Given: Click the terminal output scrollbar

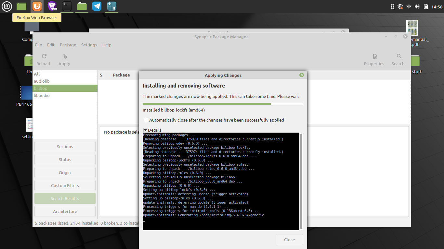Looking at the screenshot, I should (x=301, y=181).
